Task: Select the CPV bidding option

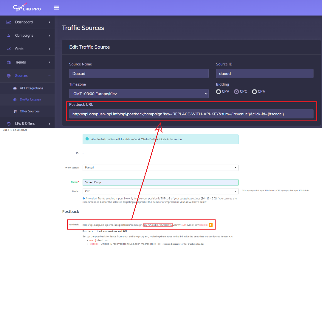Action: tap(219, 92)
